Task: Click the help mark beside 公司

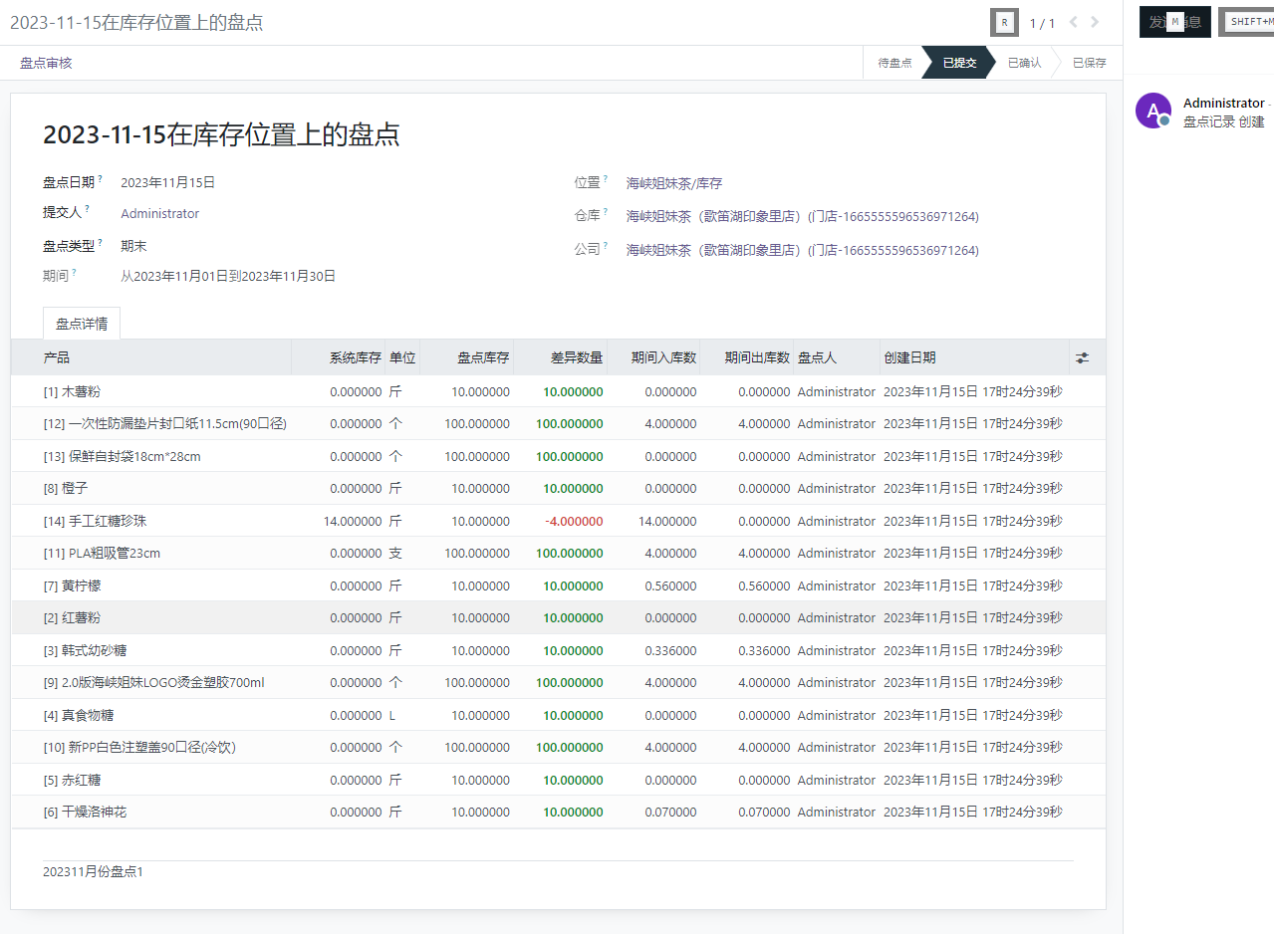Action: [606, 246]
